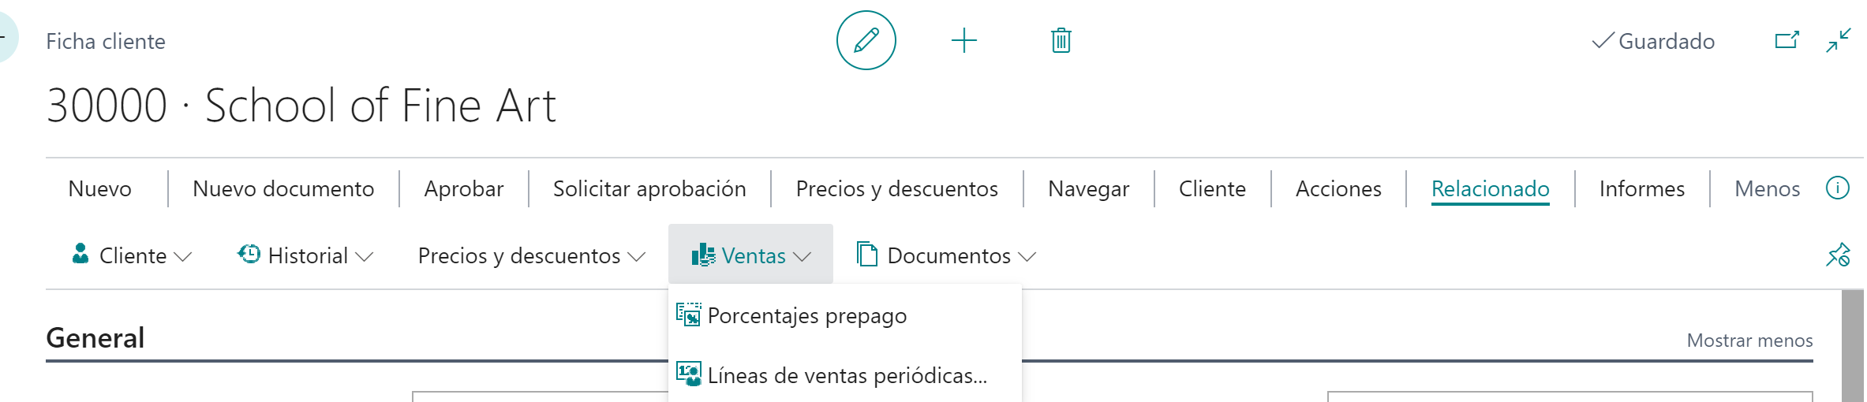Open card in new window icon

[x=1787, y=40]
